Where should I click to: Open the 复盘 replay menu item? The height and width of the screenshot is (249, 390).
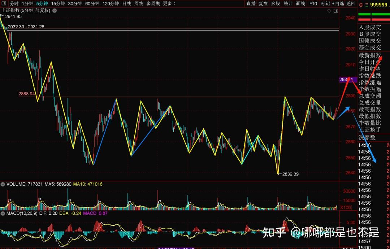[x=263, y=3]
